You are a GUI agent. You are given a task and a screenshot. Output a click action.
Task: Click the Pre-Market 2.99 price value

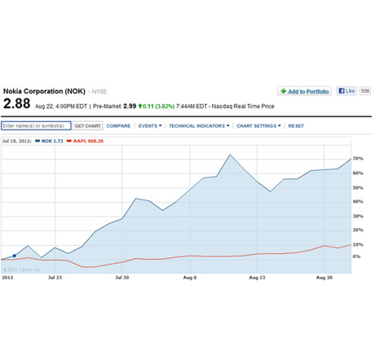[x=130, y=106]
